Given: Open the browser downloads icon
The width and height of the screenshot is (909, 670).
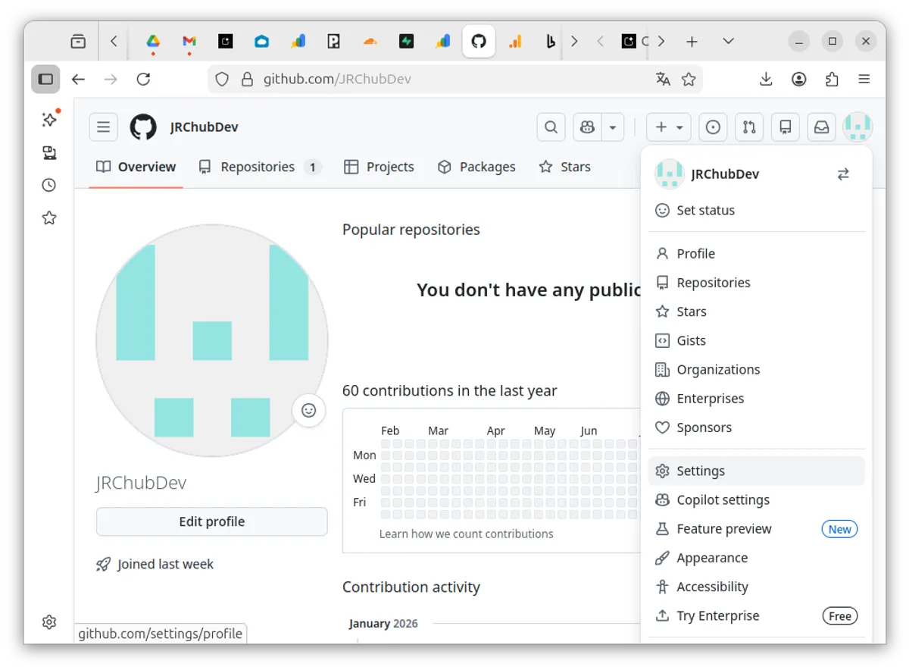Looking at the screenshot, I should (x=766, y=79).
